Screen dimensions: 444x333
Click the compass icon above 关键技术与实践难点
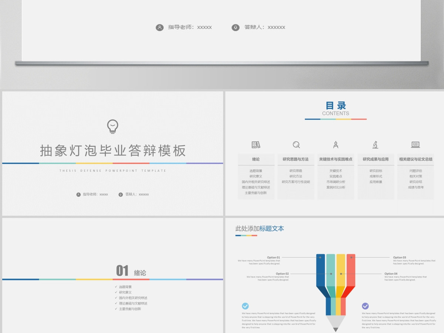(x=336, y=145)
